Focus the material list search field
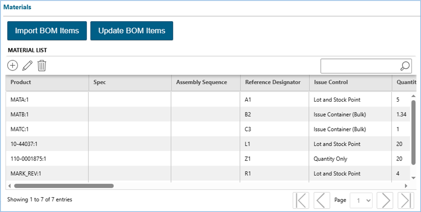The height and width of the screenshot is (212, 421). click(359, 66)
